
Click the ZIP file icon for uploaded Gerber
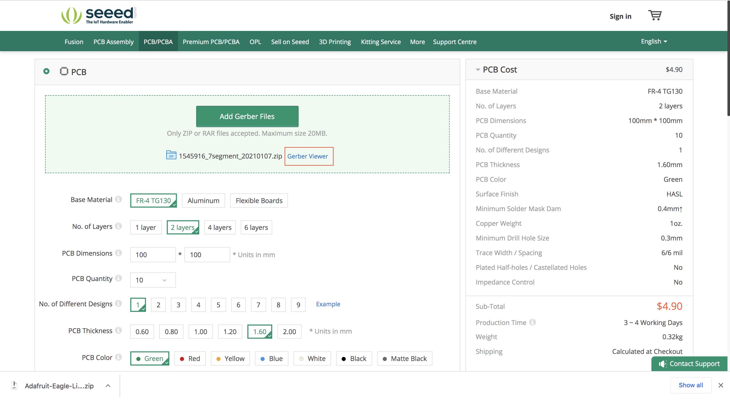pos(171,155)
